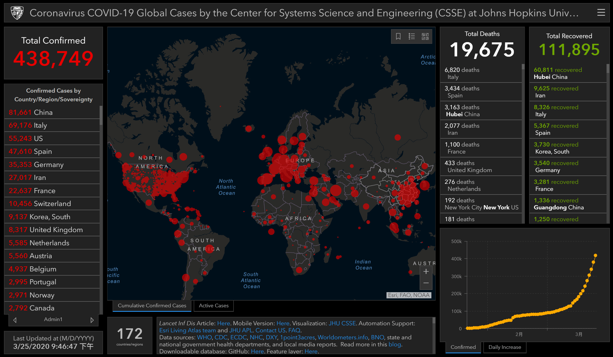This screenshot has height=357, width=613.
Task: Click the 172 countries/regions counter
Action: tap(130, 336)
